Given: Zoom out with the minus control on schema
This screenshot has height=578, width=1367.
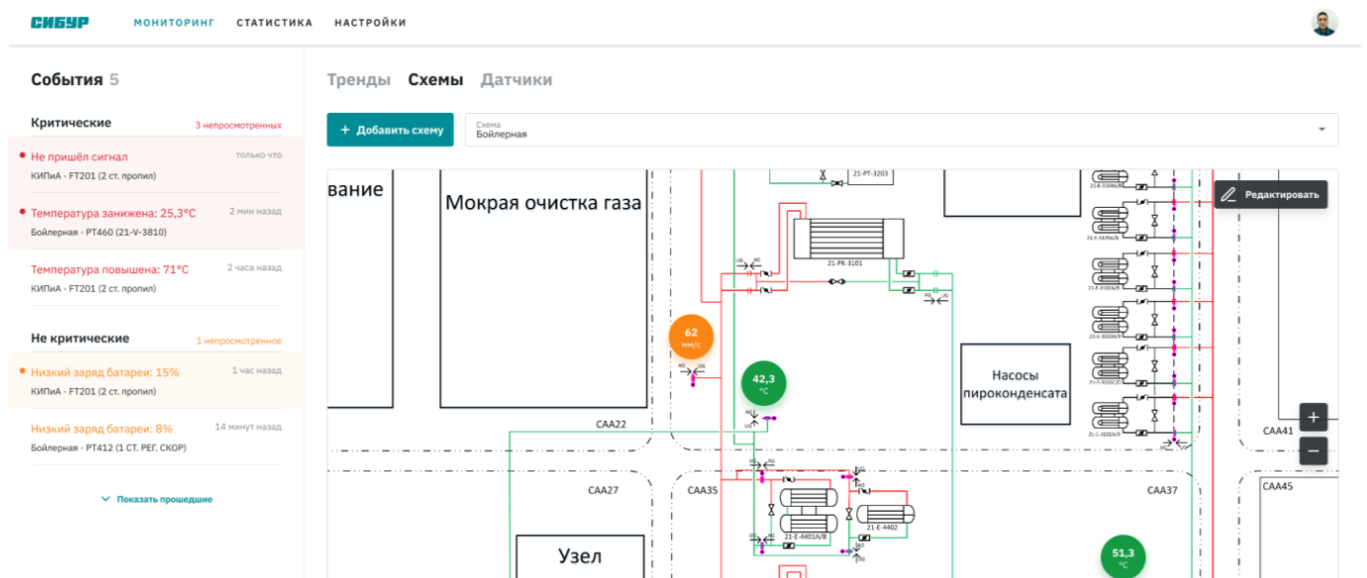Looking at the screenshot, I should [1312, 450].
